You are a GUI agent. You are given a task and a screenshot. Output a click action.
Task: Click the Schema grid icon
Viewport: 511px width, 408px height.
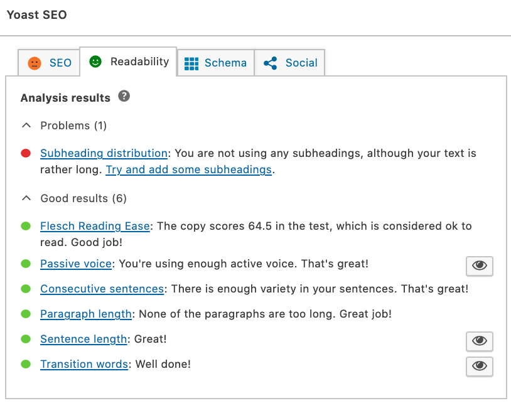click(x=191, y=63)
